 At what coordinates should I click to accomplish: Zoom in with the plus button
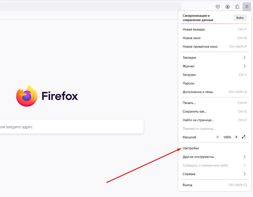coord(236,137)
